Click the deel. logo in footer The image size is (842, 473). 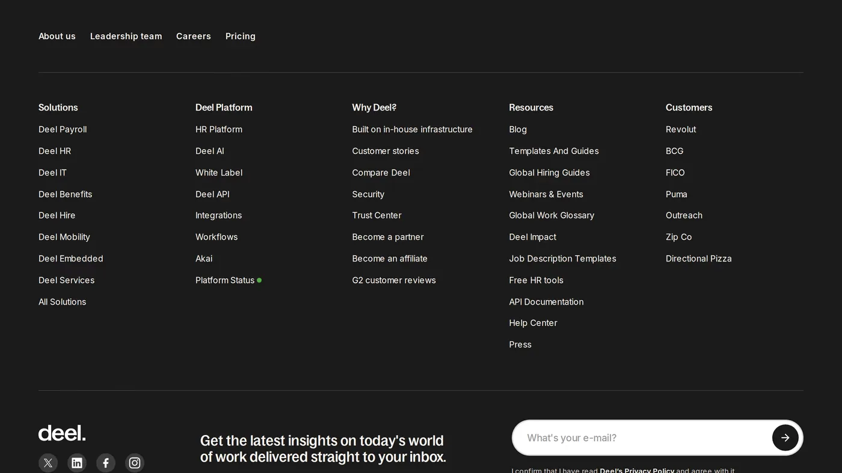62,433
